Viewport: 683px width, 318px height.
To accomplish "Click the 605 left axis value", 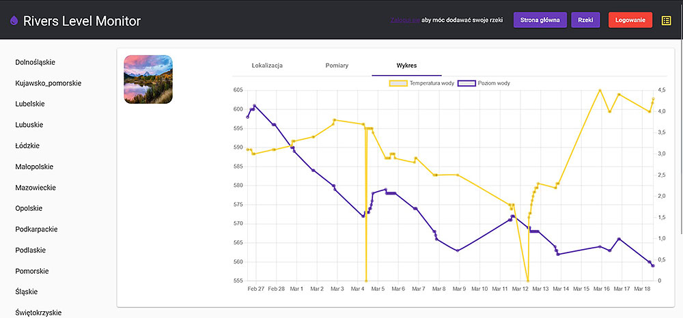I will [x=238, y=90].
